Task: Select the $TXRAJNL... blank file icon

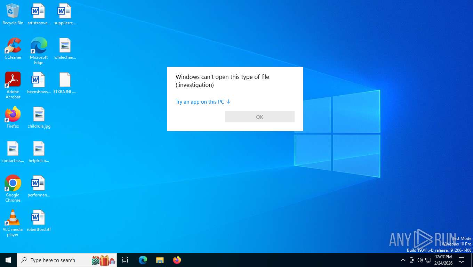Action: coord(65,83)
